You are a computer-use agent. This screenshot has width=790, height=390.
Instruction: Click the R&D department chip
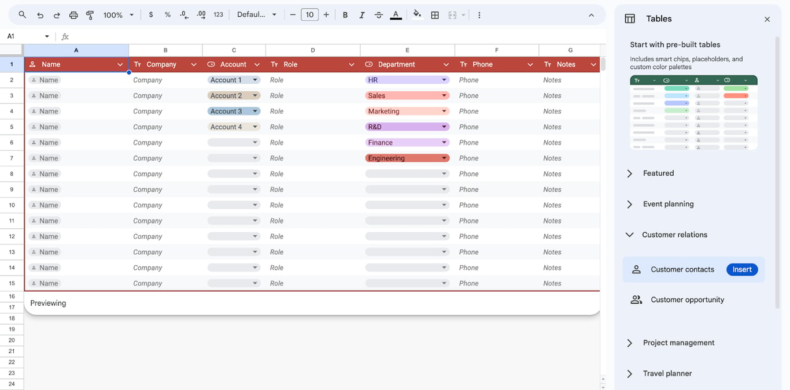pos(407,127)
